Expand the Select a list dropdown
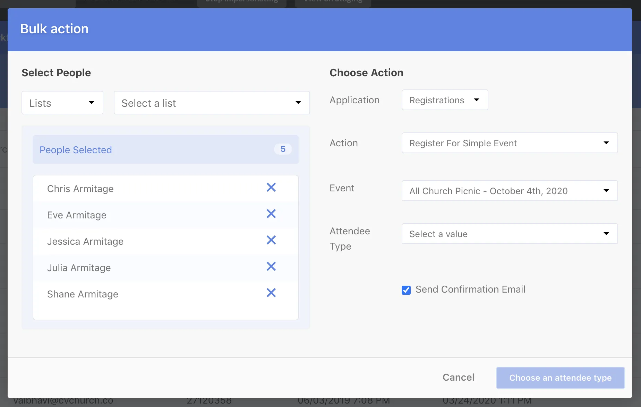 point(212,103)
